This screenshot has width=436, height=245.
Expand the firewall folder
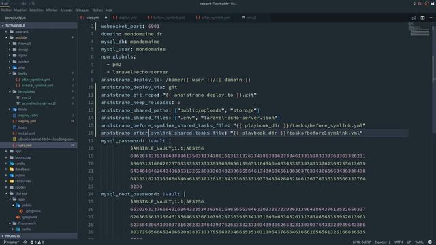click(x=39, y=44)
